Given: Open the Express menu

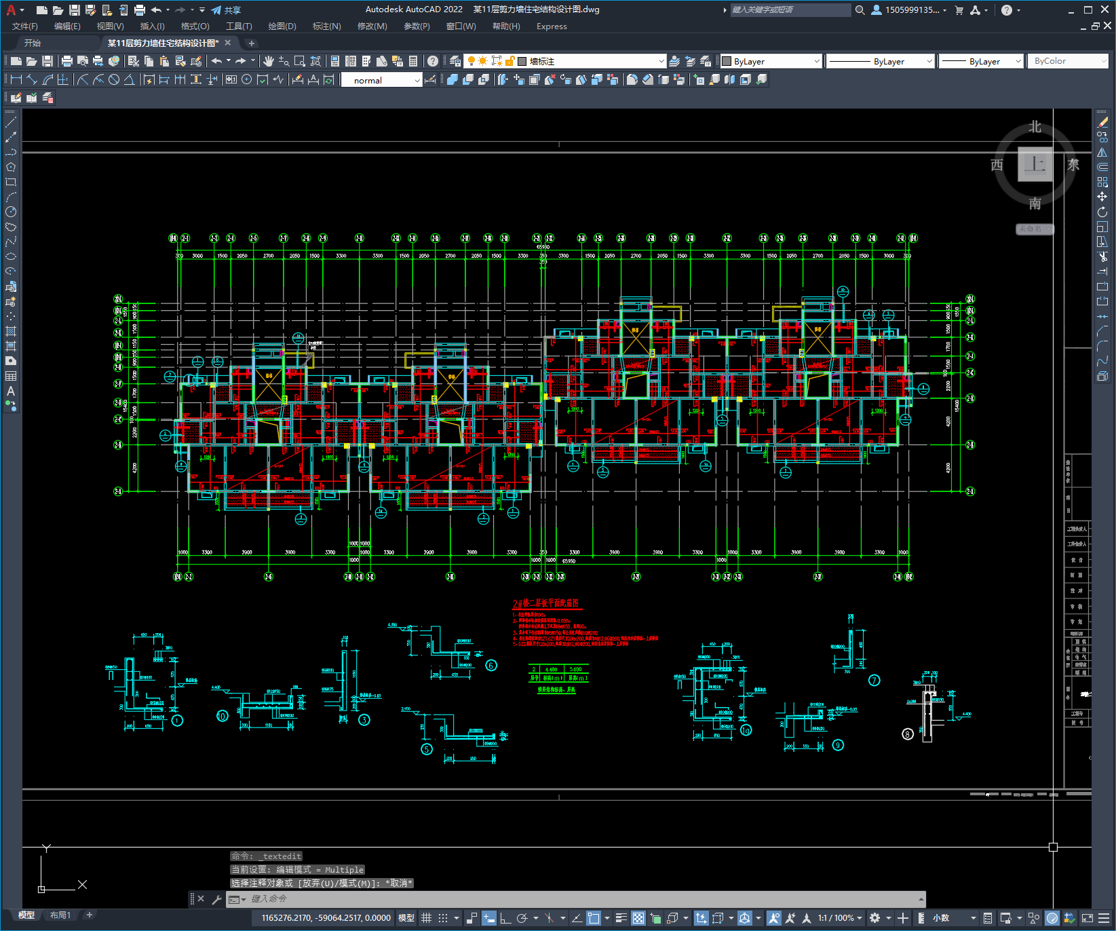Looking at the screenshot, I should [552, 26].
